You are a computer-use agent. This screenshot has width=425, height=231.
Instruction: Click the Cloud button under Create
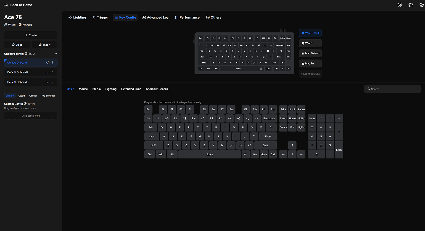(17, 45)
